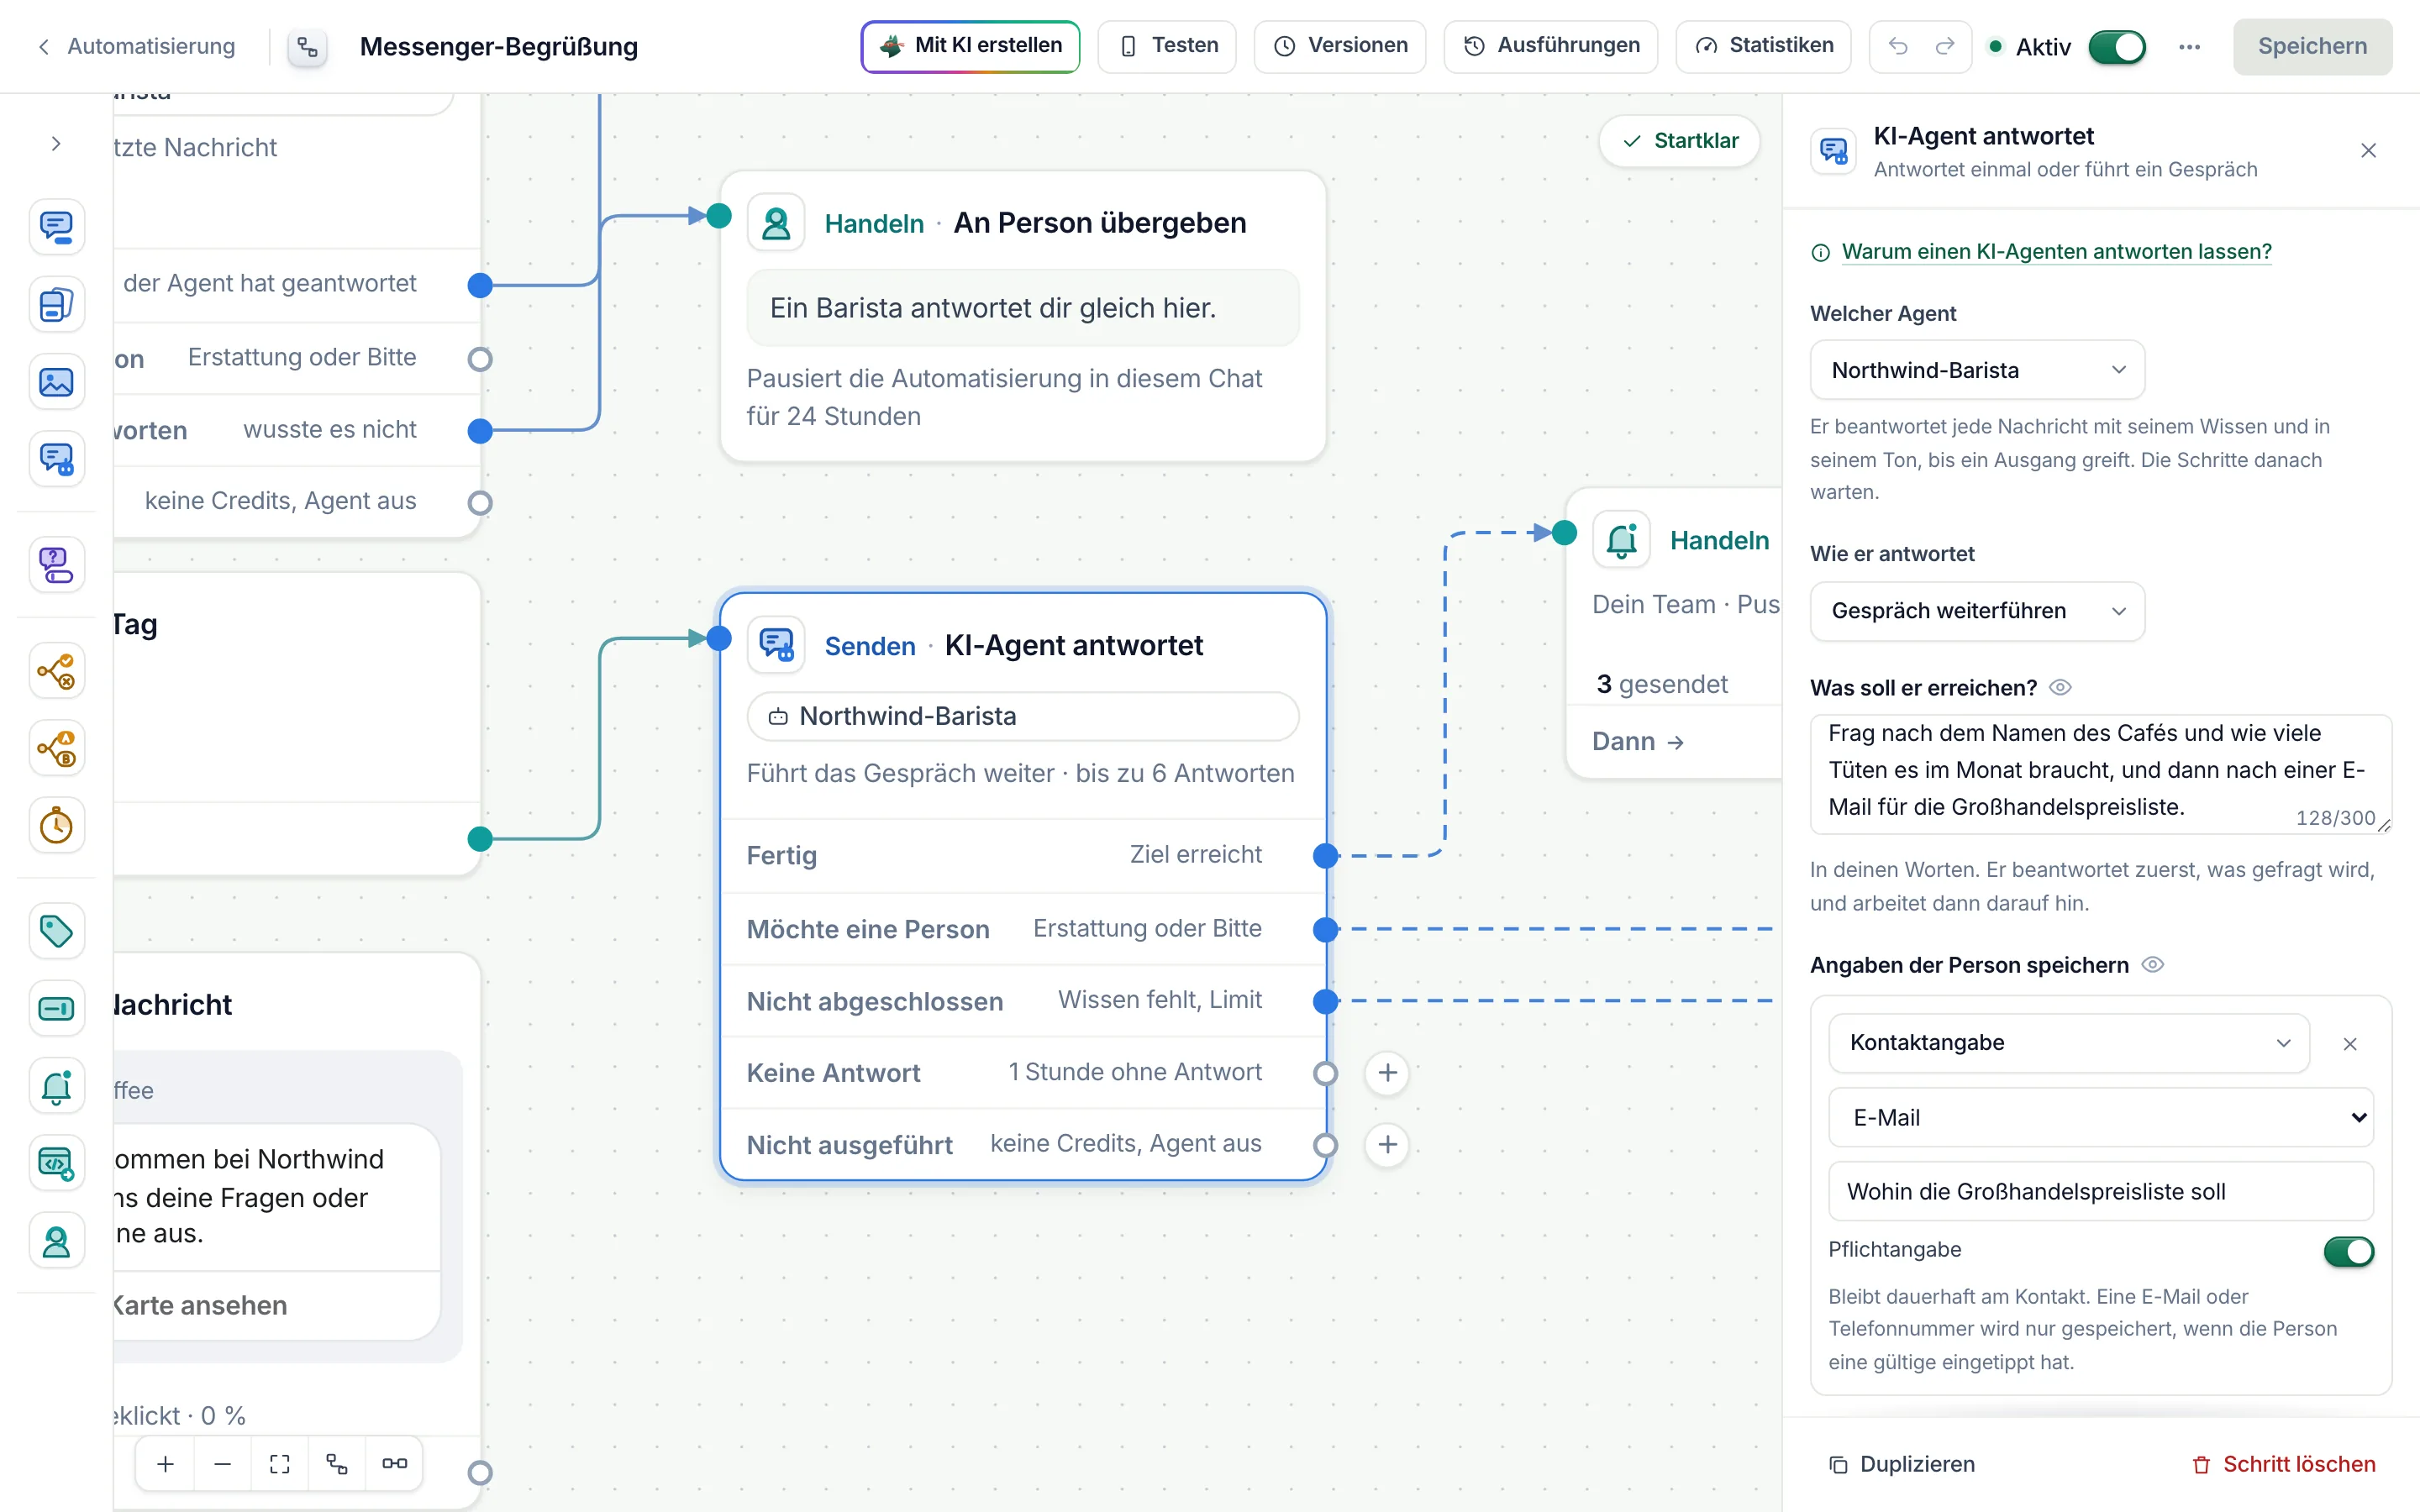
Task: Toggle the Aktiv automation switch
Action: pyautogui.click(x=2117, y=47)
